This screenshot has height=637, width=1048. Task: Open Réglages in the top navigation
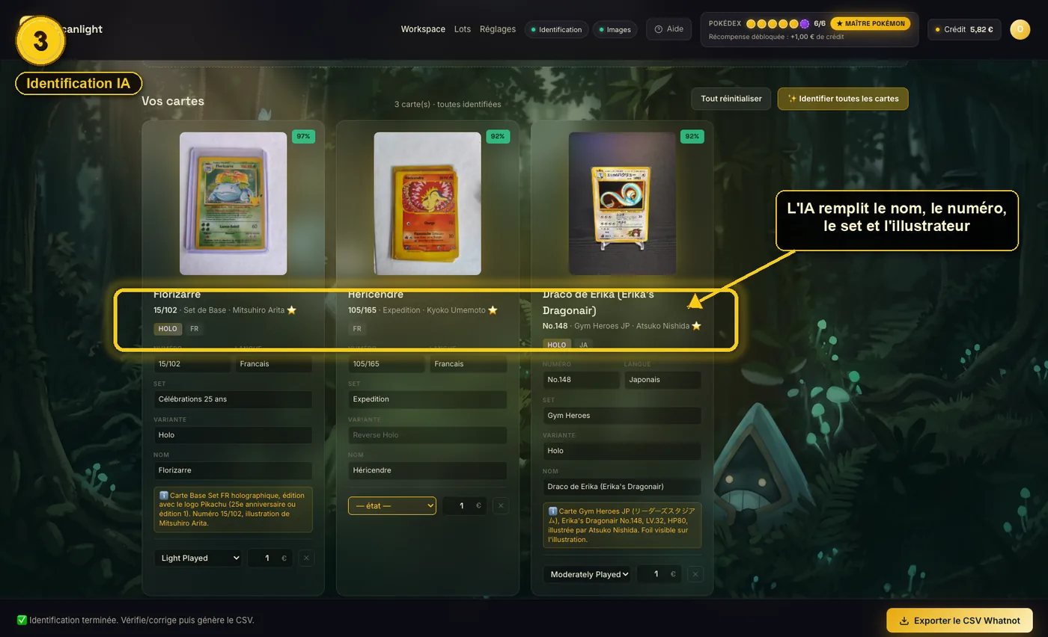click(x=498, y=29)
